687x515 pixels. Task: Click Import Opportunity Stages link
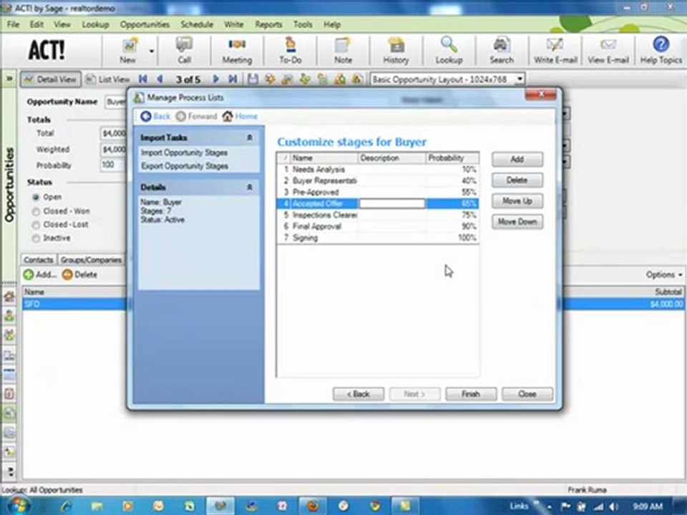point(184,153)
